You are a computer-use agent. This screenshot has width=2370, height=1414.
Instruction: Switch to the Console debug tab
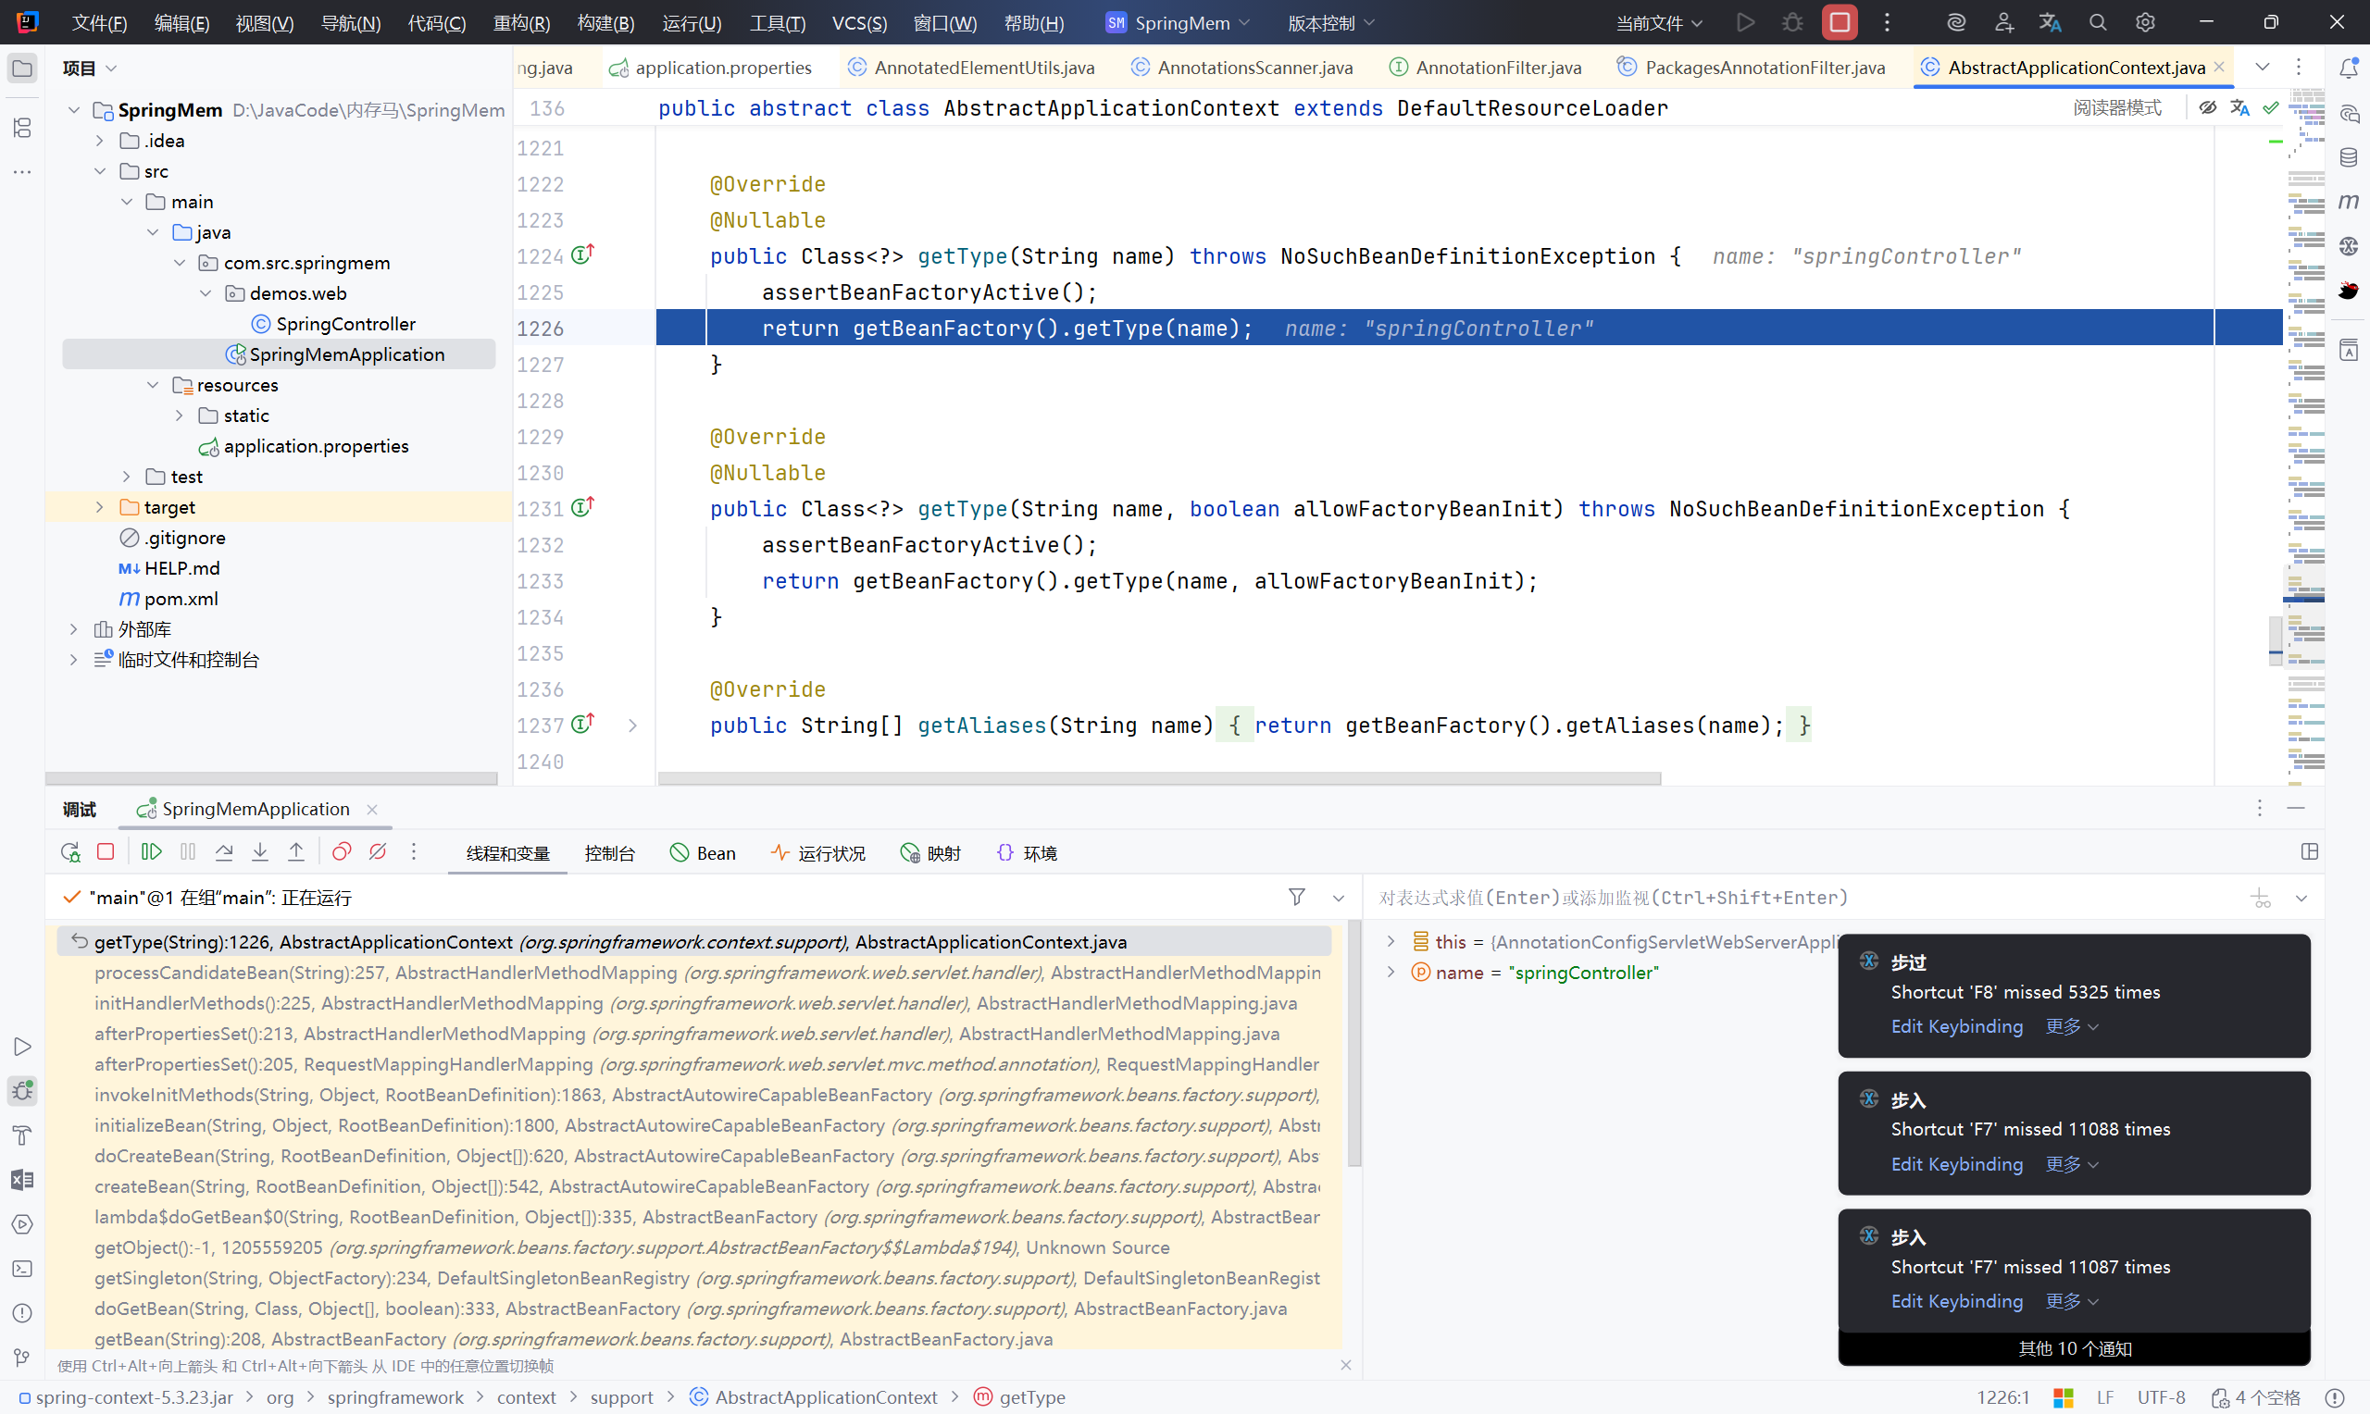[609, 853]
